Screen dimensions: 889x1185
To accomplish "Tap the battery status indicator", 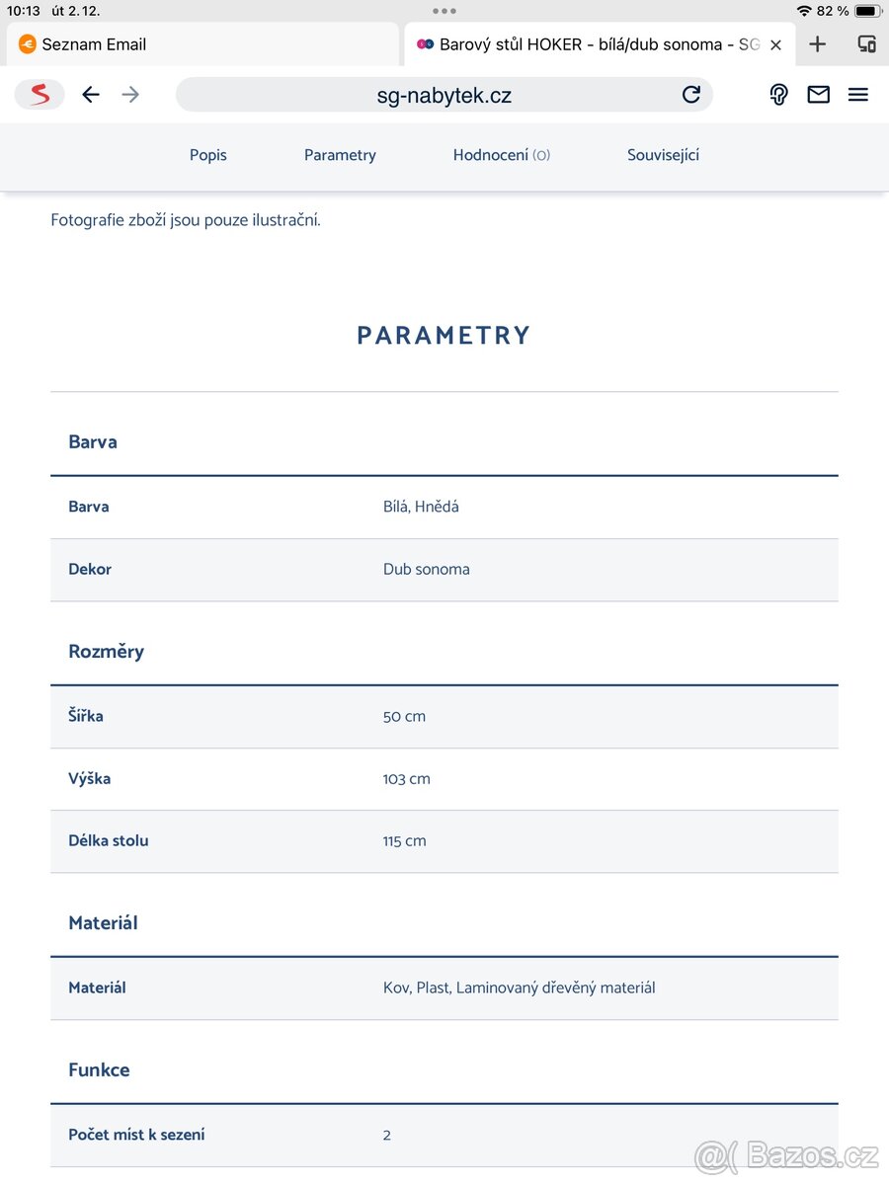I will (x=866, y=11).
